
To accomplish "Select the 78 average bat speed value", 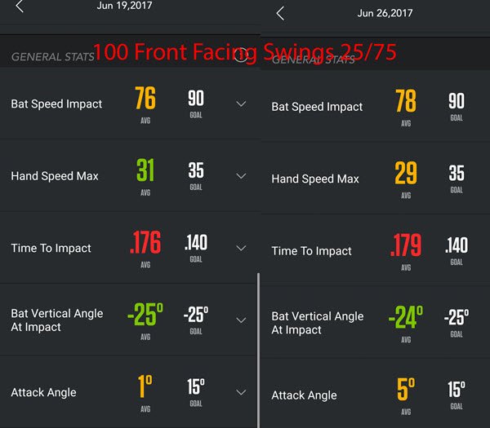I will 406,101.
